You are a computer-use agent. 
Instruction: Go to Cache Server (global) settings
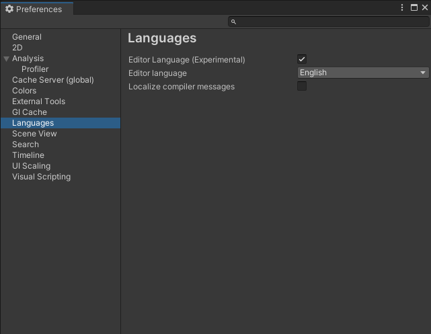[53, 80]
